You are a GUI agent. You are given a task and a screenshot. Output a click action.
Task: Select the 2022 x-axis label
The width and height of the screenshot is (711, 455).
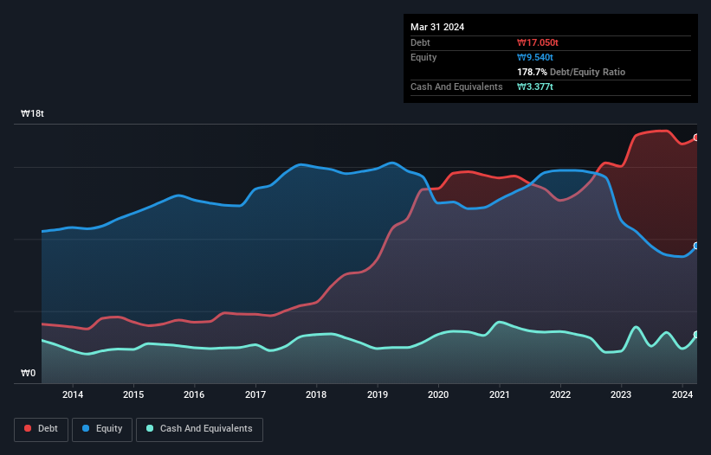pyautogui.click(x=560, y=394)
